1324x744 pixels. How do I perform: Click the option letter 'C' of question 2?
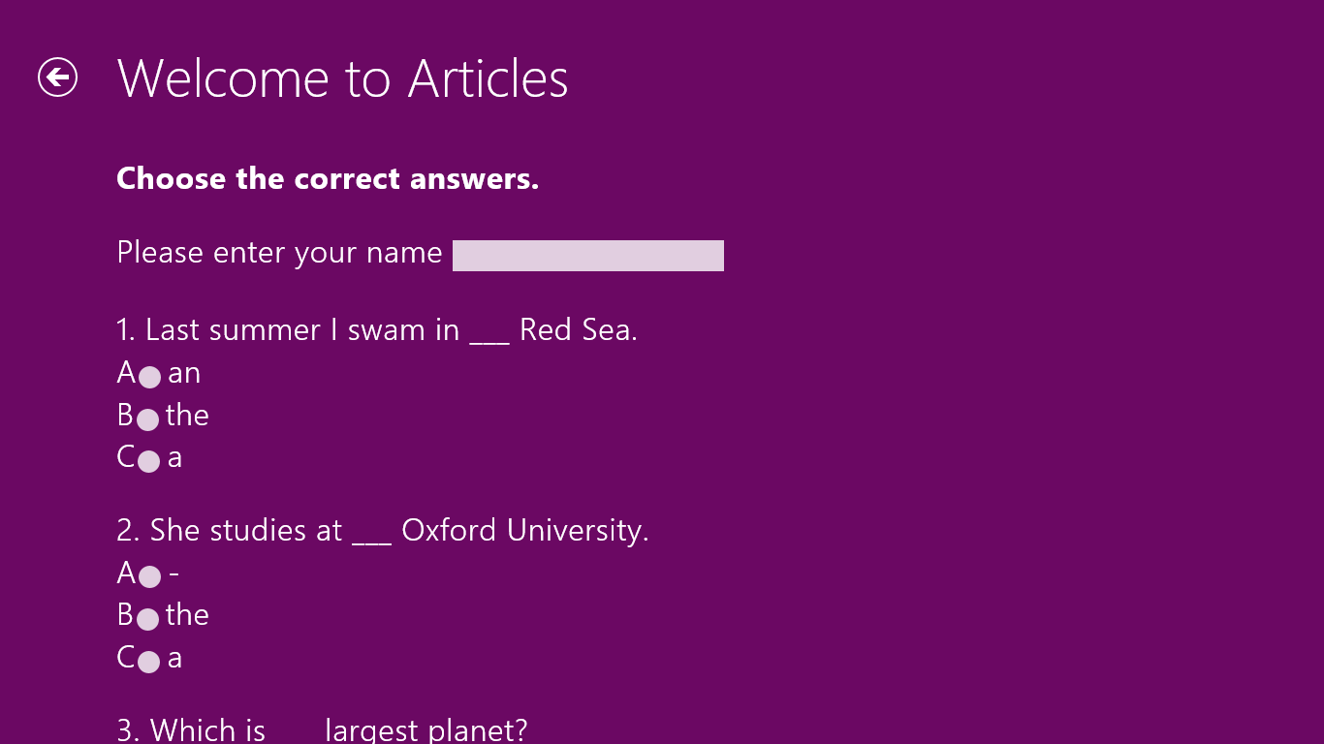point(126,658)
